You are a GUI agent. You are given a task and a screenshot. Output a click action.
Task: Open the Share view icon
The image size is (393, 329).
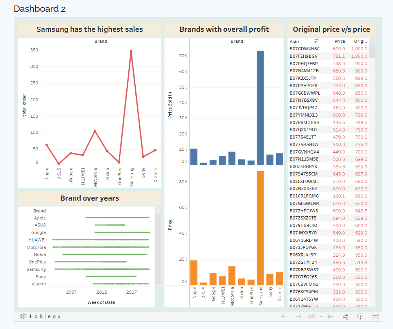coord(345,316)
